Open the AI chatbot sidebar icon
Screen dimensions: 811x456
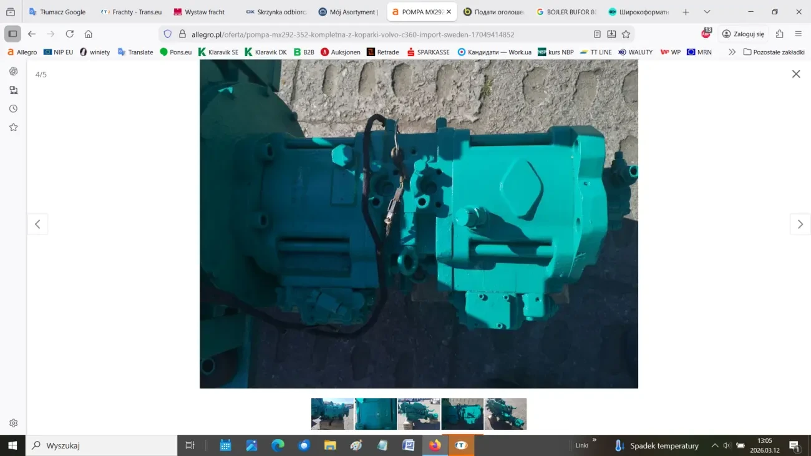tap(13, 71)
